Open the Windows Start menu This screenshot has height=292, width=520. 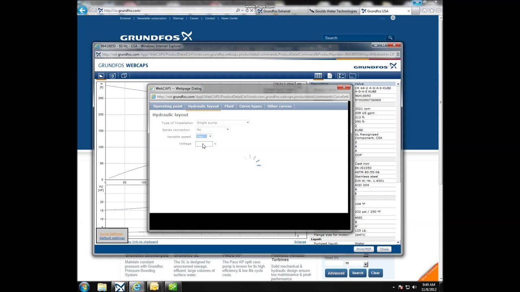pyautogui.click(x=84, y=287)
